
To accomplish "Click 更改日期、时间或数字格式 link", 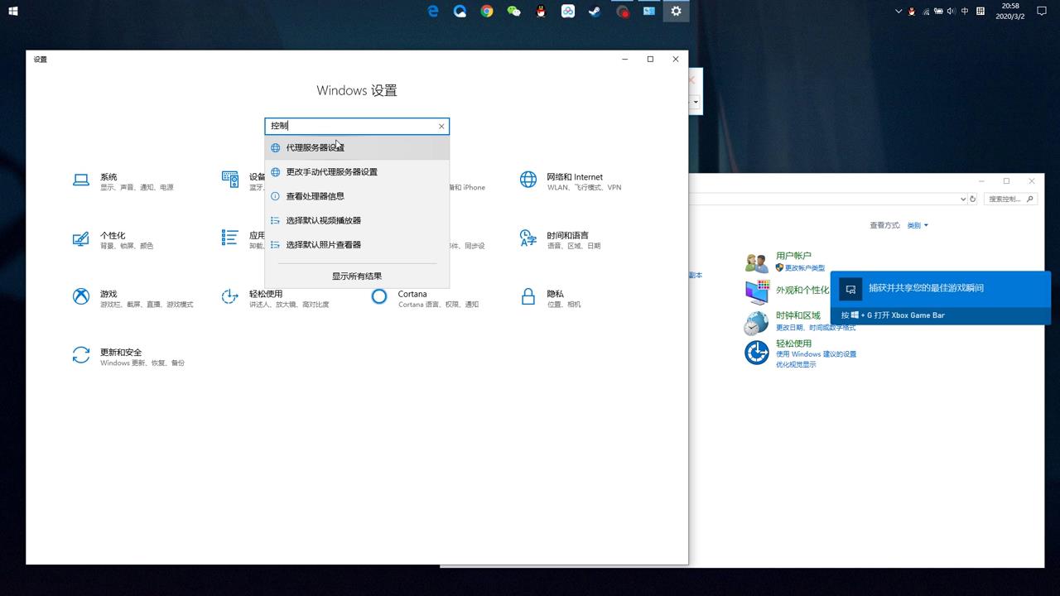I will (816, 328).
